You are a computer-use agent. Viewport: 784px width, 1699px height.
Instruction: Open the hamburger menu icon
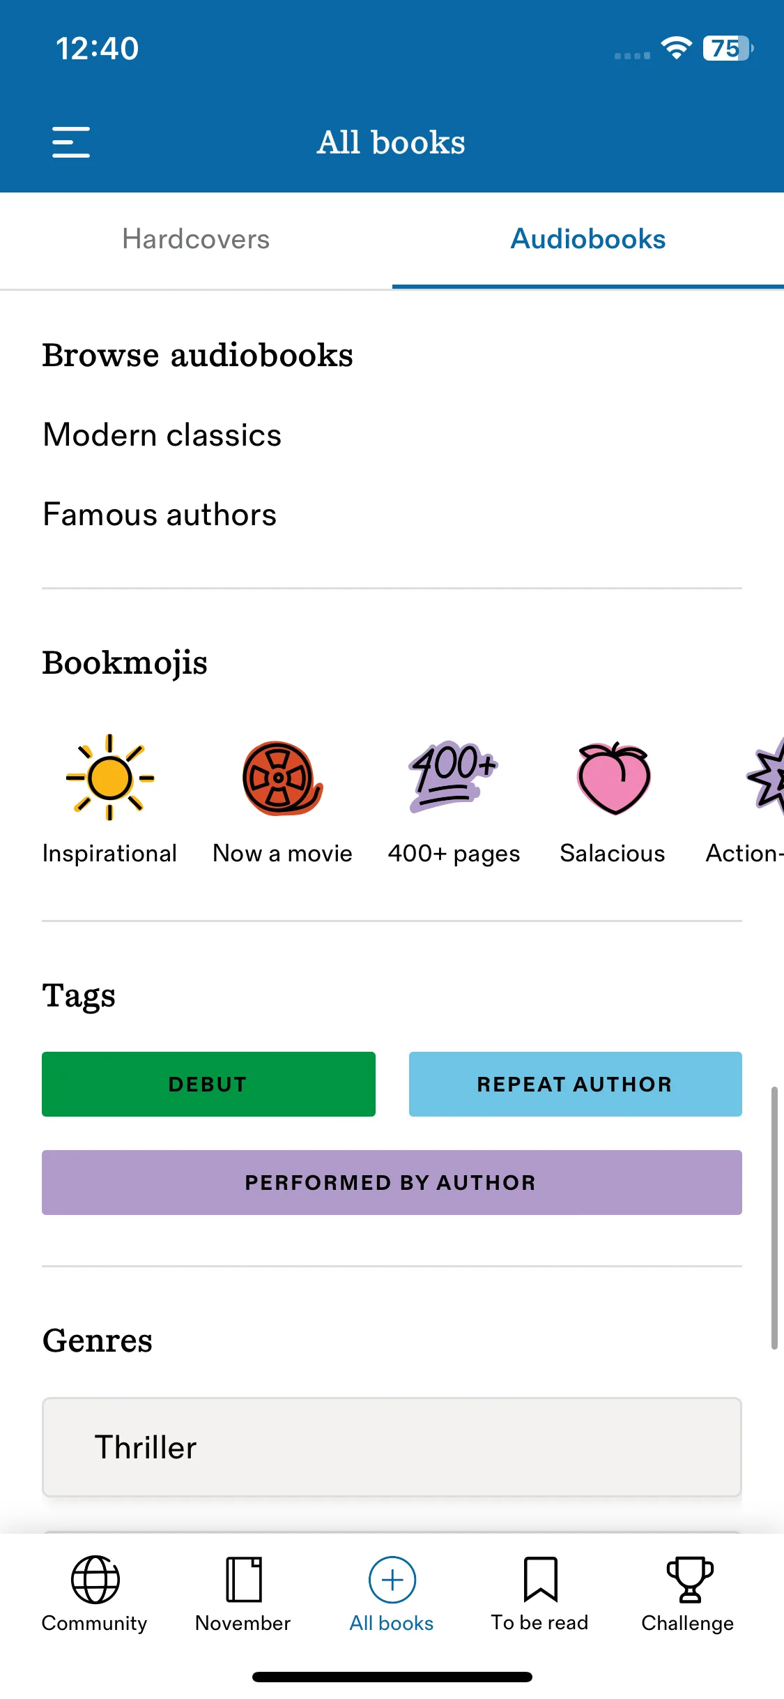(71, 142)
